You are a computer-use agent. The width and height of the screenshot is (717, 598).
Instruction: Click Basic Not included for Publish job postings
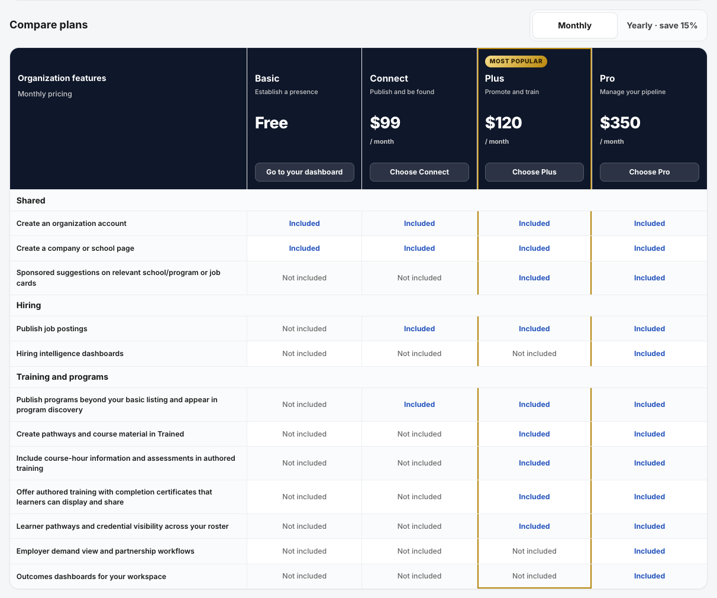coord(304,329)
